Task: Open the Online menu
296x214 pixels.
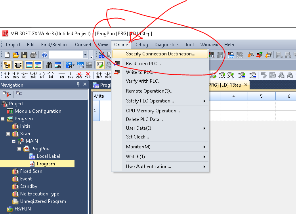Action: [x=121, y=45]
